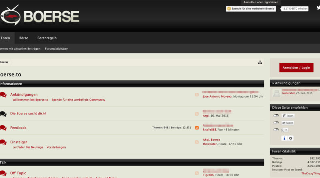This screenshot has height=178, width=320.
Task: Open RSS feed icon for Off Topic row
Action: tap(197, 173)
